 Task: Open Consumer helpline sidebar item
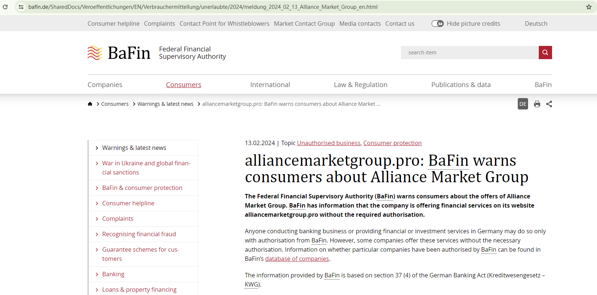tap(128, 203)
